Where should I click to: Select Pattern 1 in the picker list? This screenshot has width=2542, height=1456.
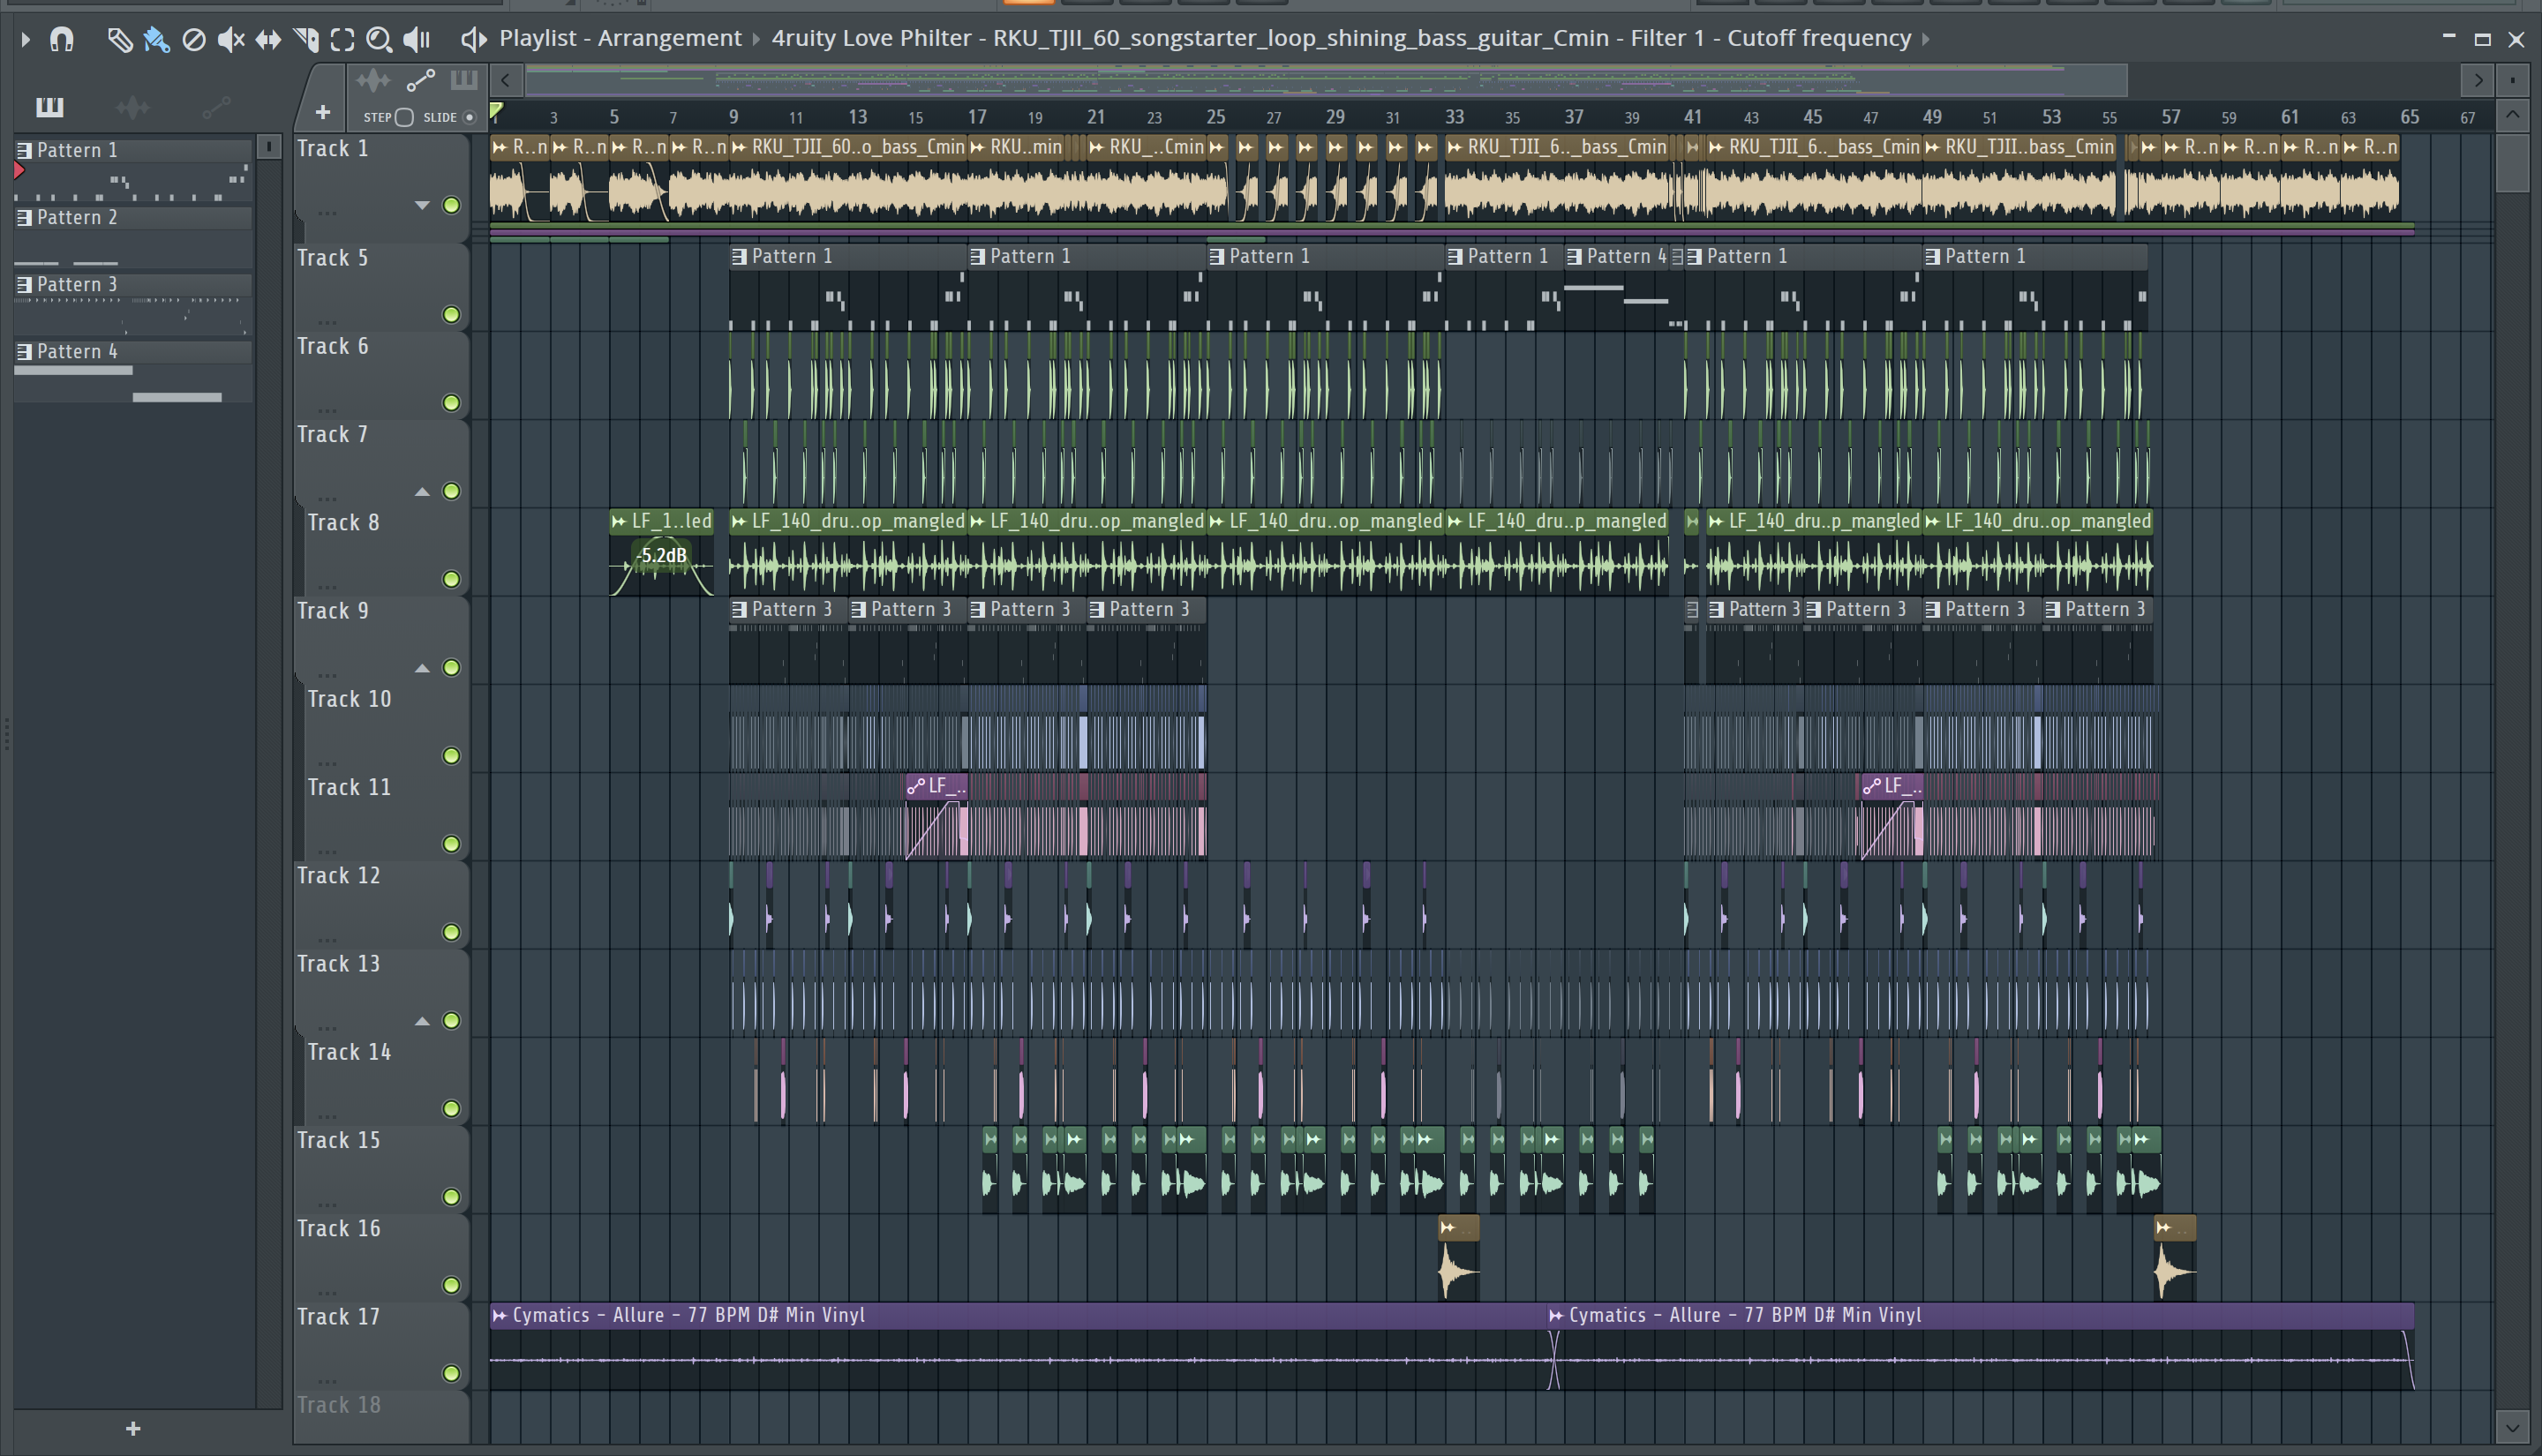tap(132, 150)
